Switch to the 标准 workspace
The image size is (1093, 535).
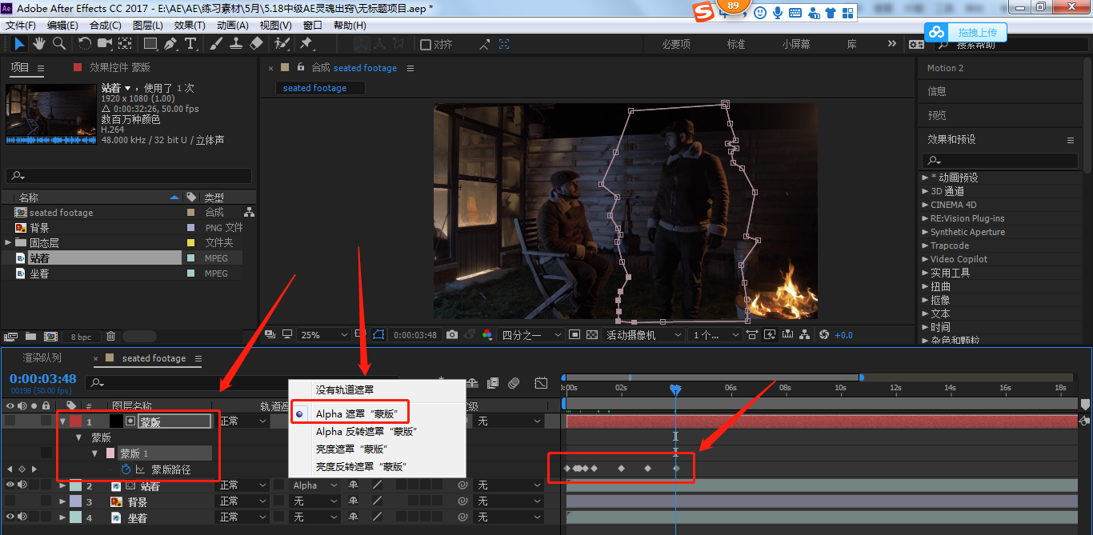coord(736,45)
